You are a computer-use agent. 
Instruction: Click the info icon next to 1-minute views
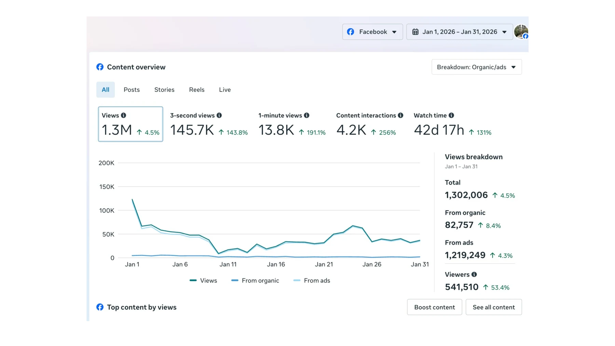coord(306,115)
